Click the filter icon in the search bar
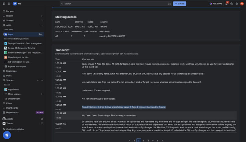Viewport: 246px width, 142px height. 169,4
